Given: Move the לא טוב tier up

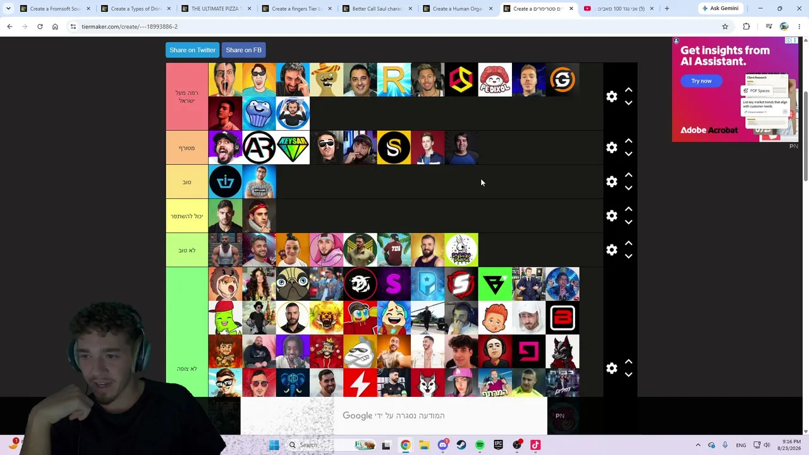Looking at the screenshot, I should [x=628, y=243].
